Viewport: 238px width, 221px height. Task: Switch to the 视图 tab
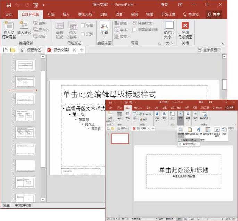pyautogui.click(x=149, y=14)
